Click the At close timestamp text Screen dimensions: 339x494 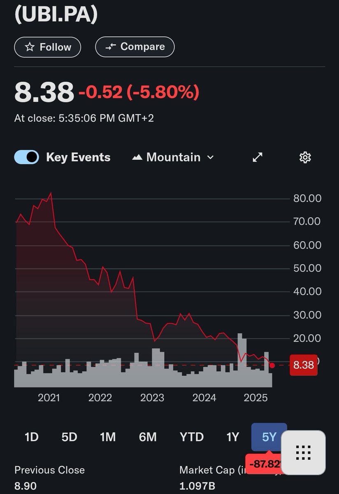(84, 119)
